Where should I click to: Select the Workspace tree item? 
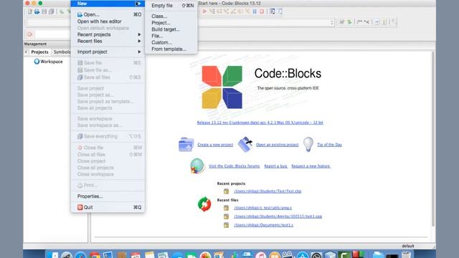[x=48, y=62]
